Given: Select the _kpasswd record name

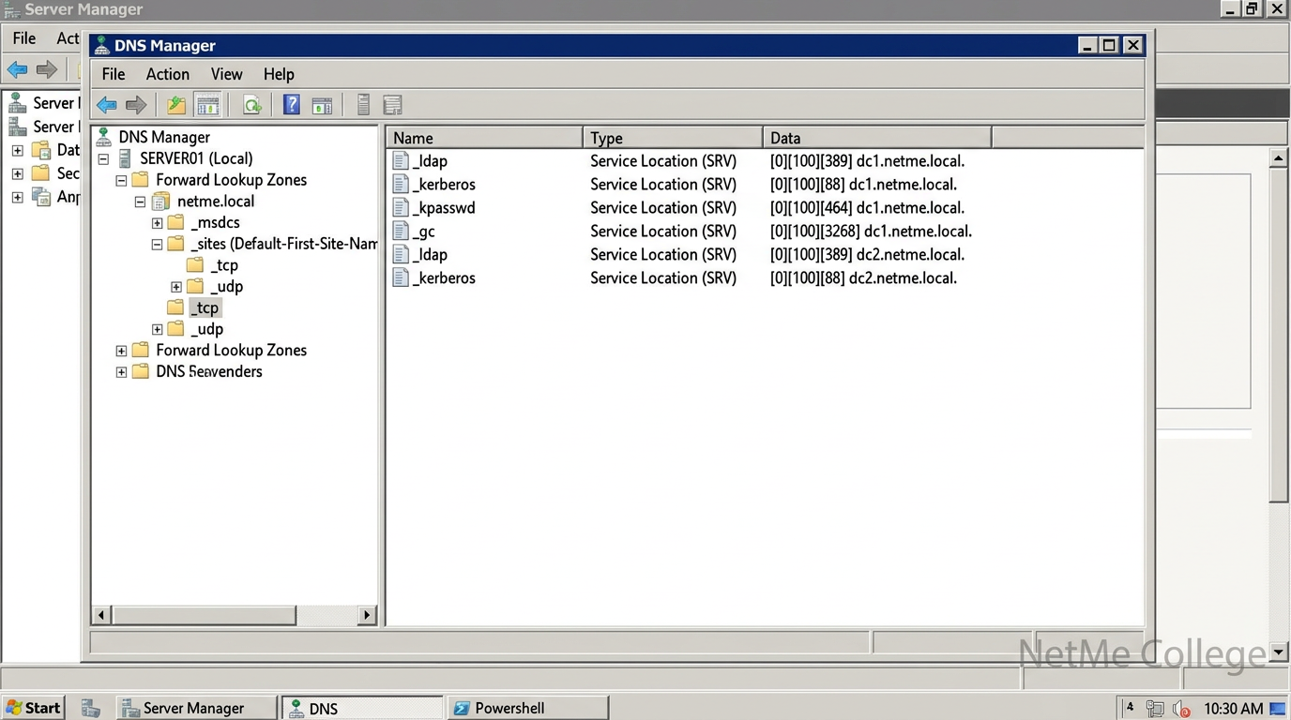Looking at the screenshot, I should [444, 208].
